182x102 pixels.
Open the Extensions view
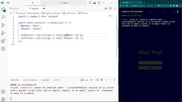(3, 41)
